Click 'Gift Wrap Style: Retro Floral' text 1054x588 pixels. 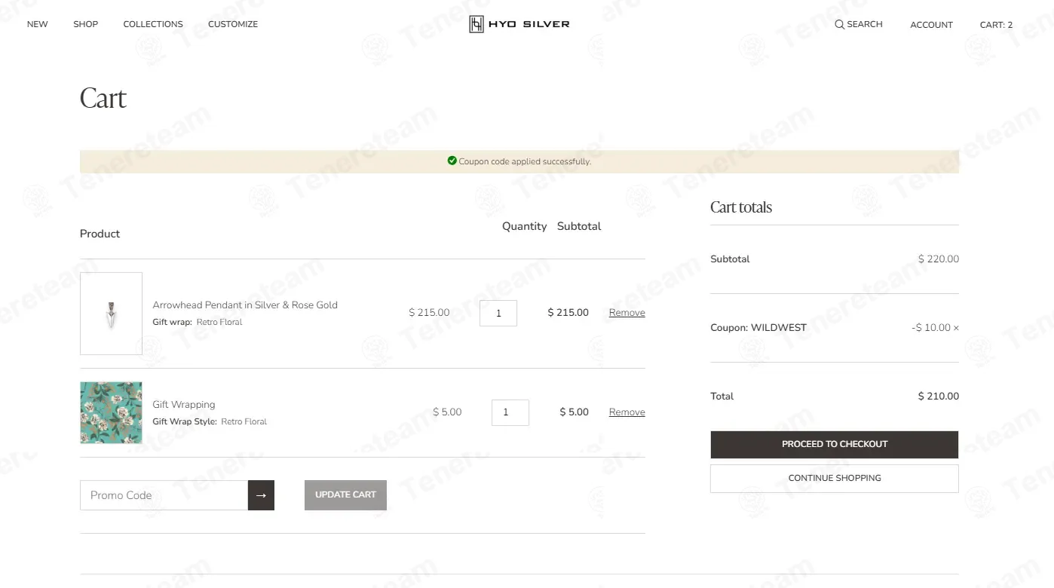point(210,421)
